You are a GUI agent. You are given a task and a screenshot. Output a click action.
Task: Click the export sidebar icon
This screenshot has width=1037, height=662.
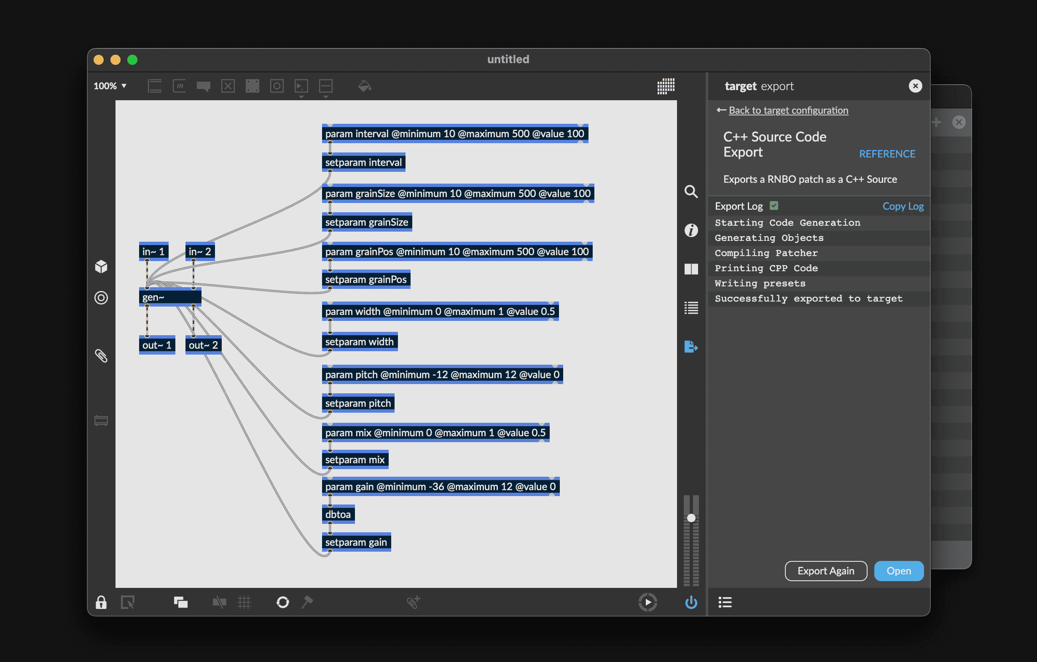691,346
